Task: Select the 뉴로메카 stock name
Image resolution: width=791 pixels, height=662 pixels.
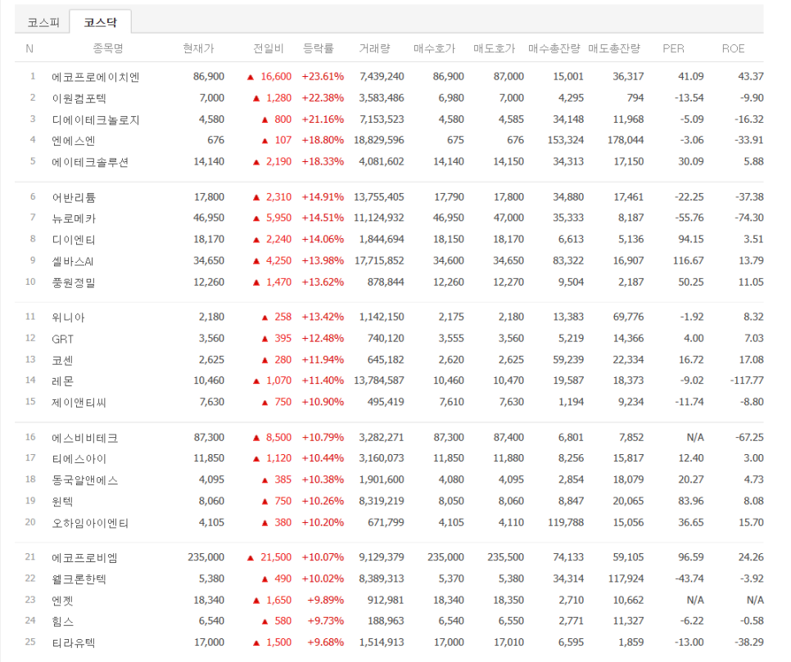Action: (x=74, y=218)
